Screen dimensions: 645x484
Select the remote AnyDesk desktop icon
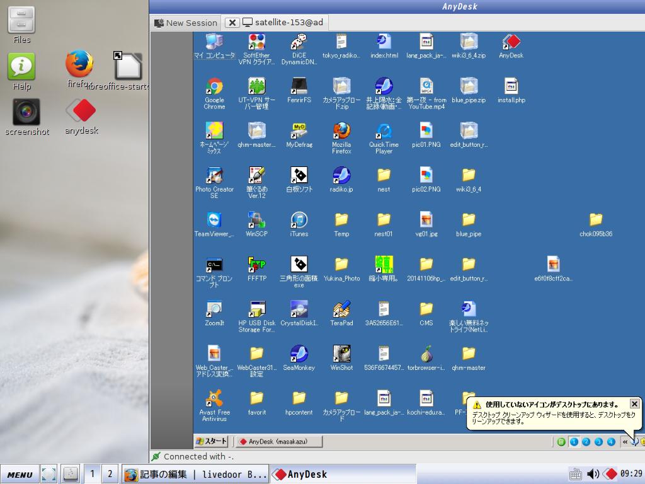point(511,45)
